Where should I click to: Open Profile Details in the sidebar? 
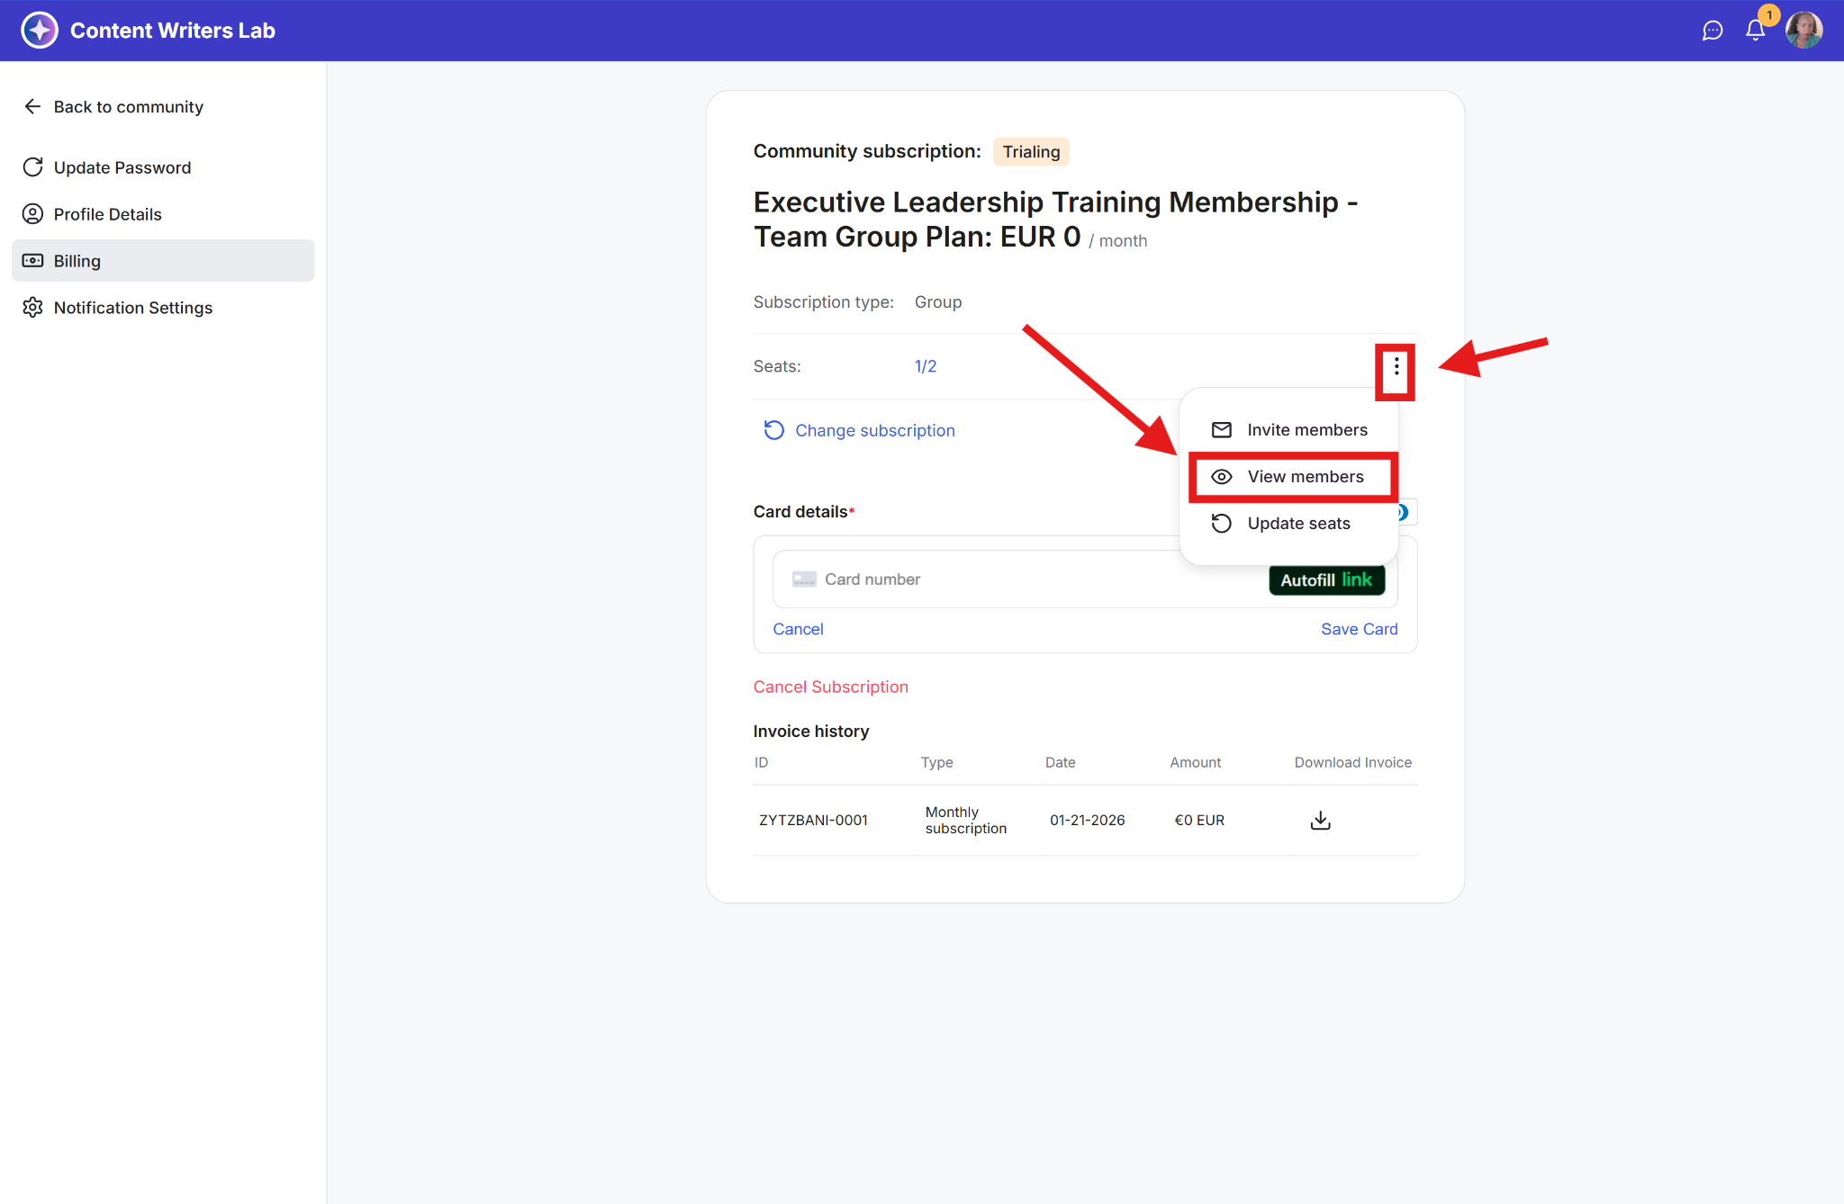(x=107, y=214)
